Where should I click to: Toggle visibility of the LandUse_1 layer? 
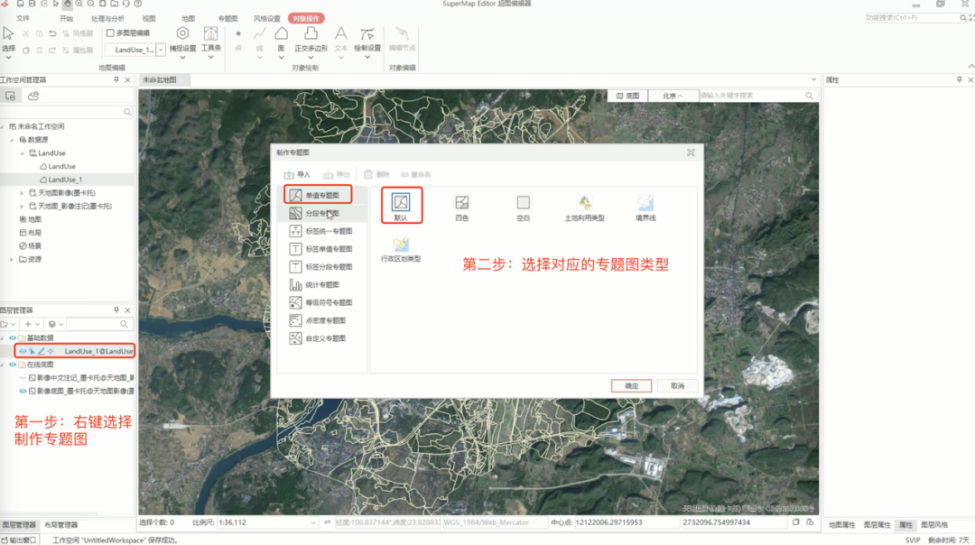click(25, 351)
